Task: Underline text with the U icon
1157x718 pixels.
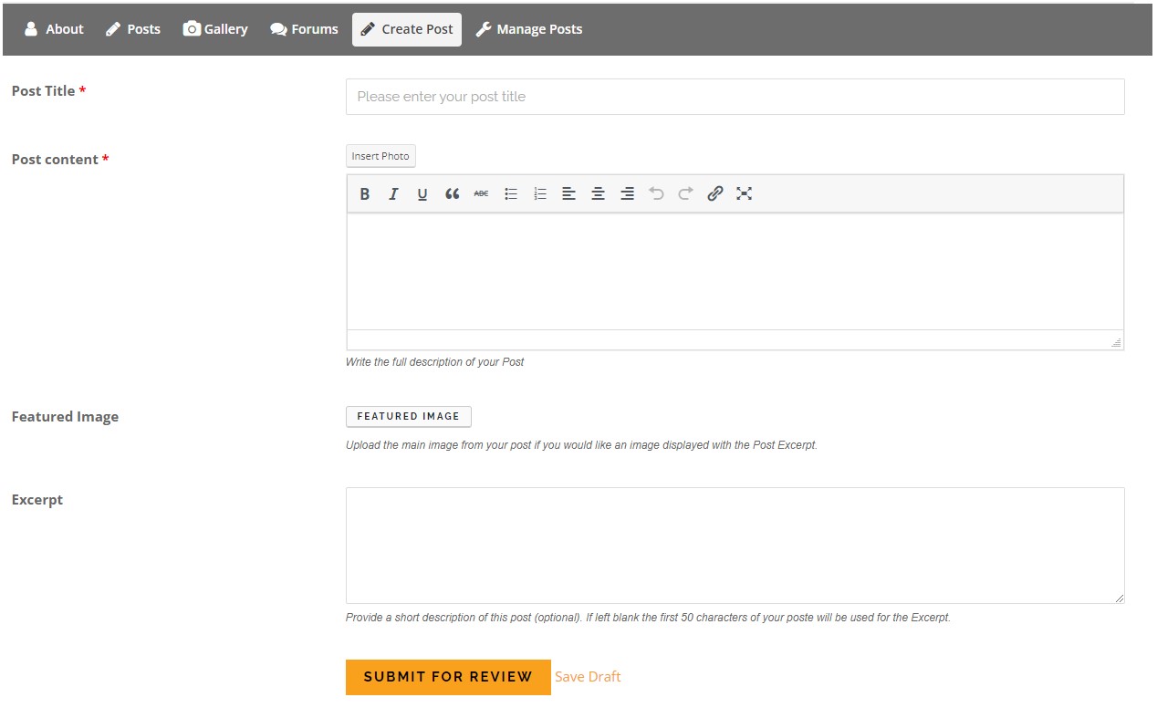Action: pos(422,193)
